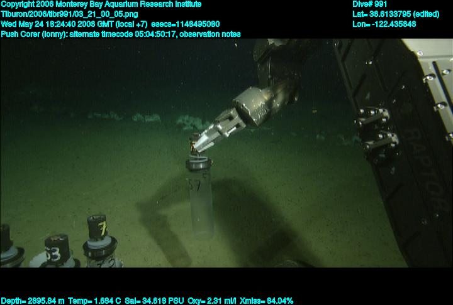
Task: Click the Monterey Bay Aquarium Research Institute copyright line
Action: click(x=101, y=4)
